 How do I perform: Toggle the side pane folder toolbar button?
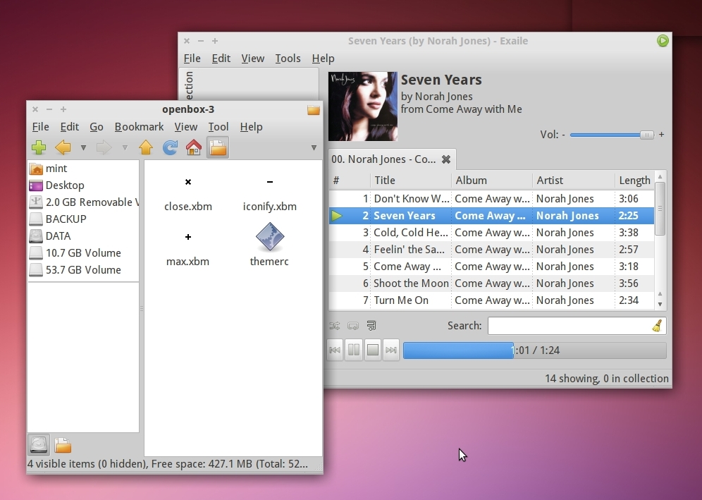click(x=218, y=147)
